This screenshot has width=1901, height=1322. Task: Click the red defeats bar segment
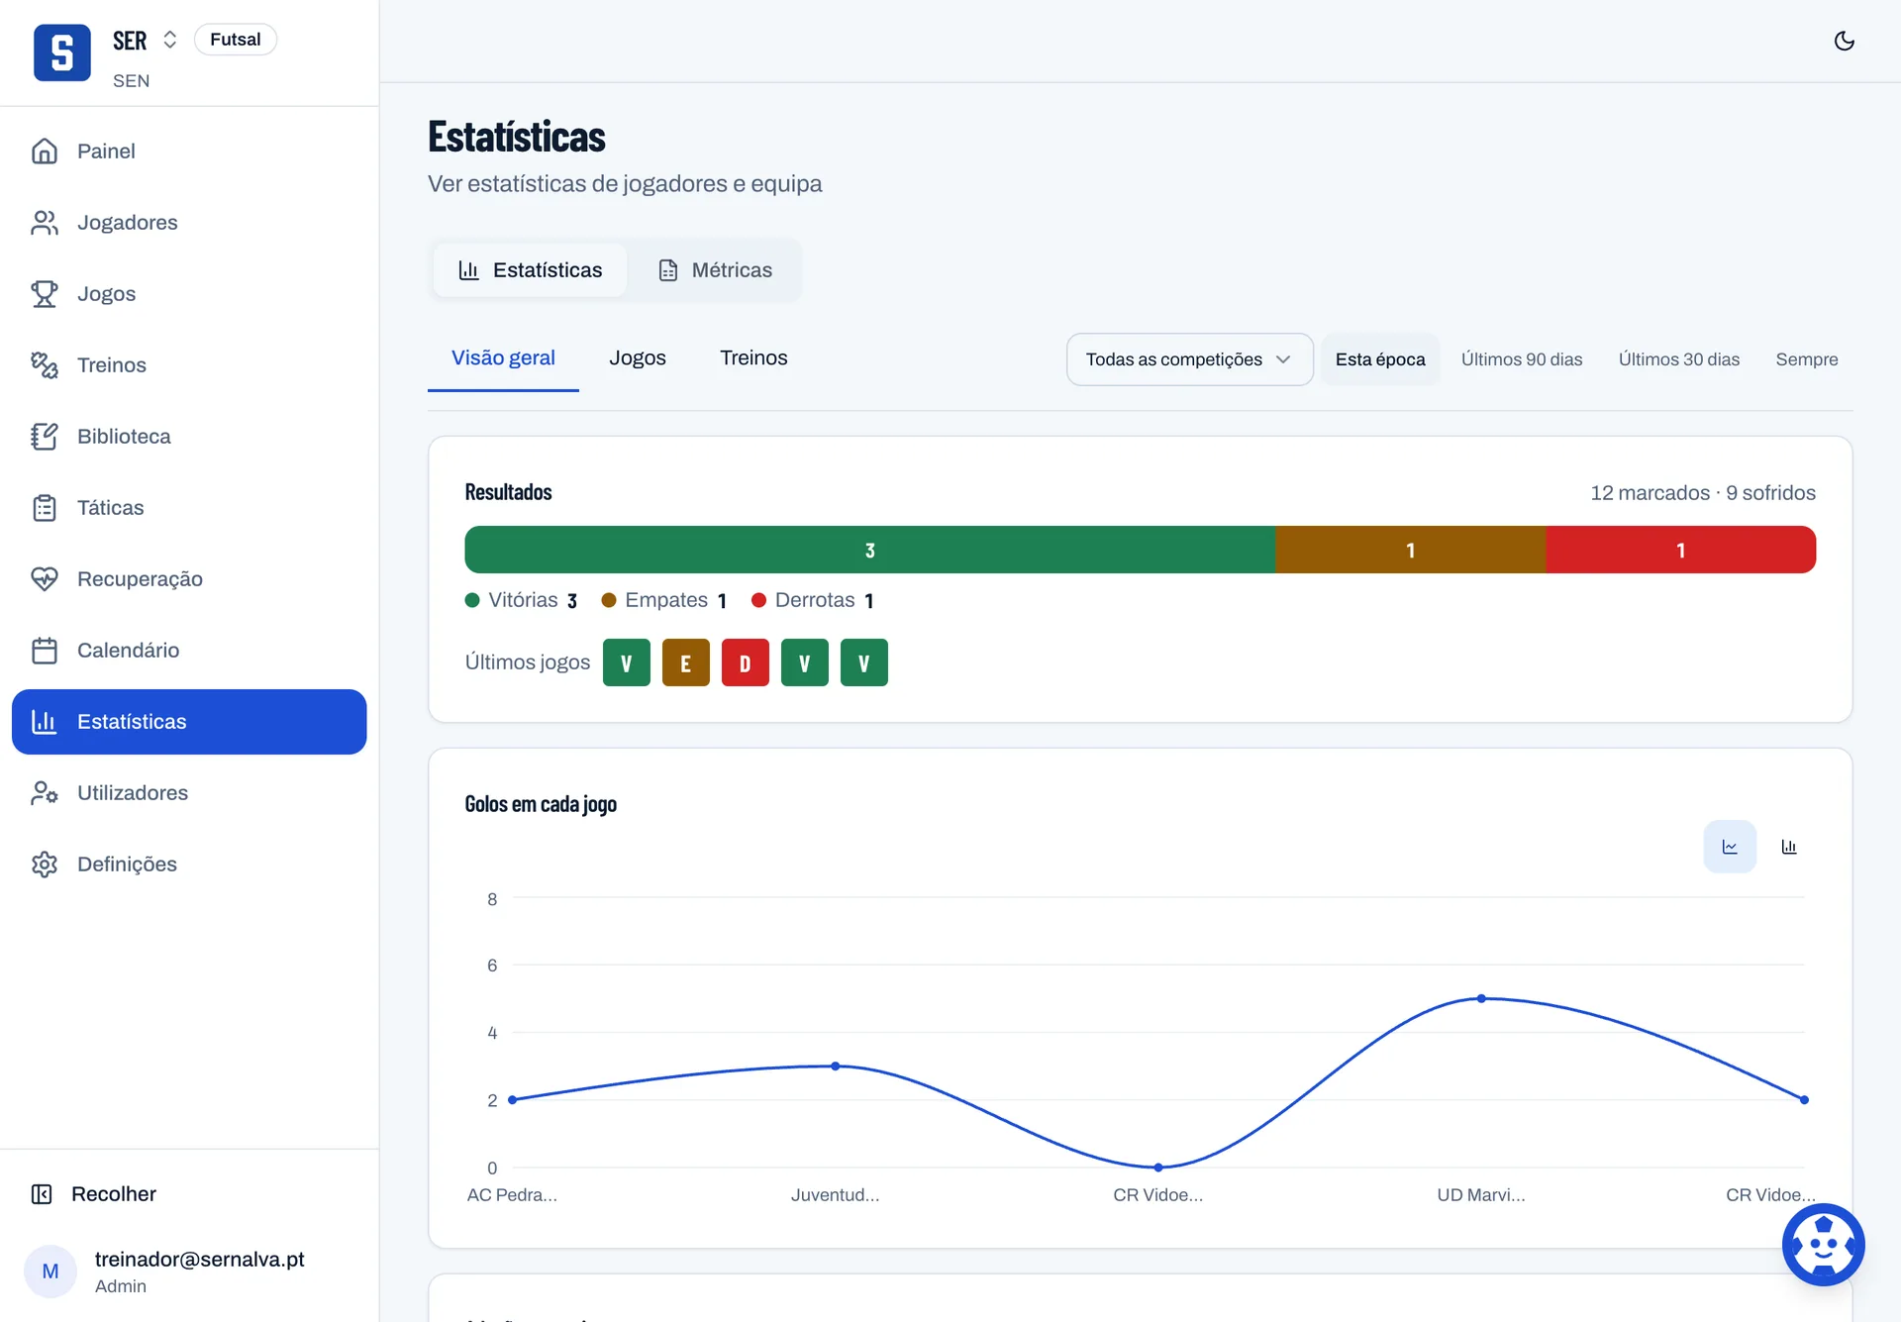(x=1680, y=550)
